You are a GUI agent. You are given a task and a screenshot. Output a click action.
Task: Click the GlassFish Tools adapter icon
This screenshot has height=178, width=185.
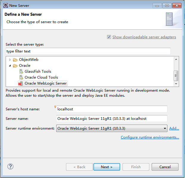pyautogui.click(x=21, y=71)
